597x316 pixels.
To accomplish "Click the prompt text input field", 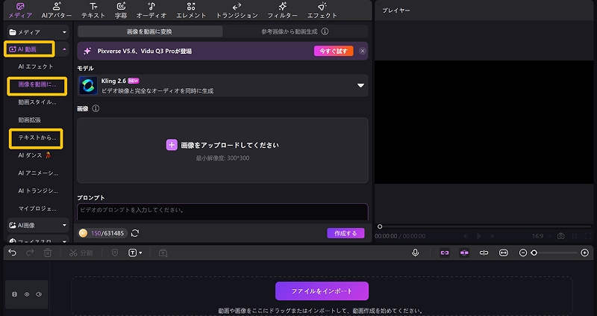I will click(x=222, y=212).
